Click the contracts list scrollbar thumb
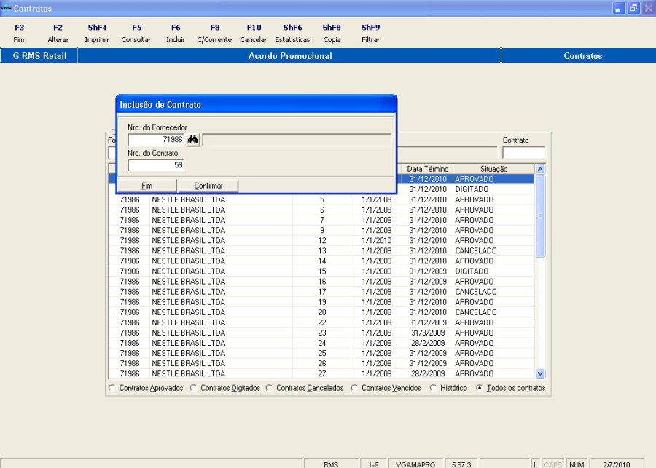Image resolution: width=656 pixels, height=468 pixels. (540, 216)
